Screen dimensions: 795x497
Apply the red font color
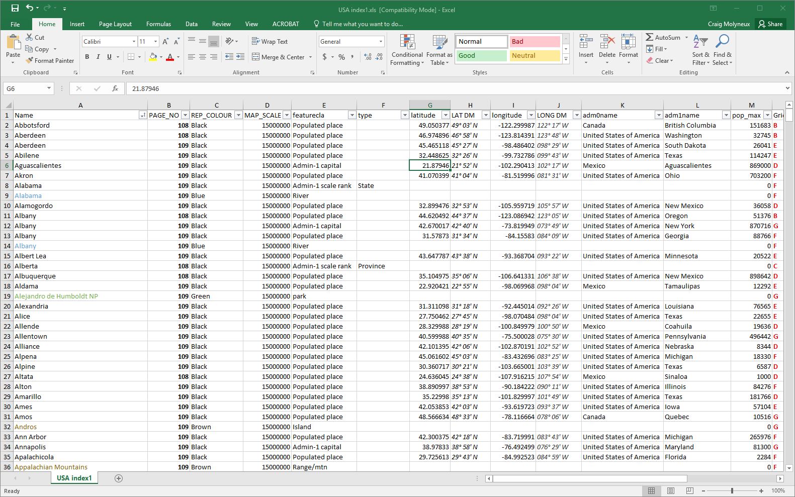click(170, 57)
